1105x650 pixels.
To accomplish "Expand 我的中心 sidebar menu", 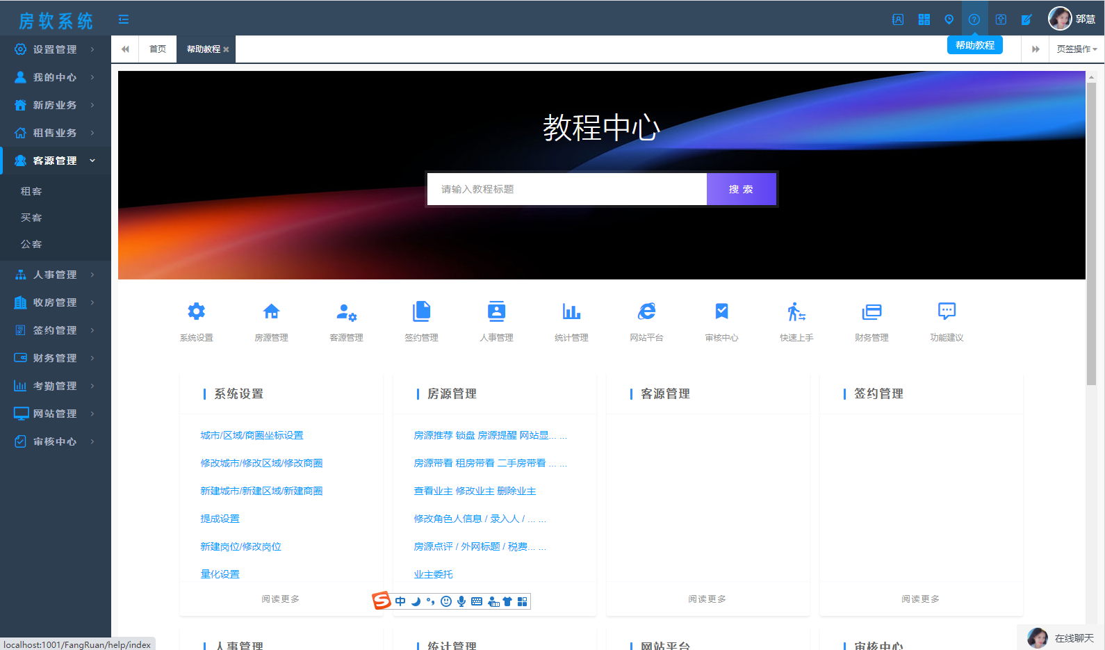I will point(56,77).
